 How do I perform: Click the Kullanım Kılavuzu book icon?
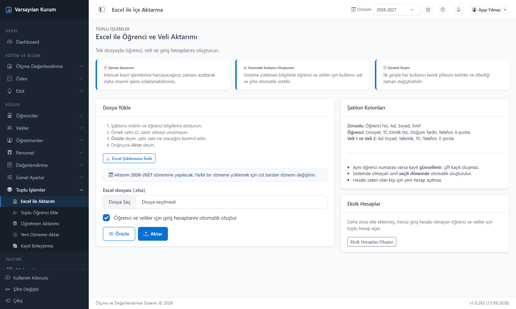coord(8,278)
